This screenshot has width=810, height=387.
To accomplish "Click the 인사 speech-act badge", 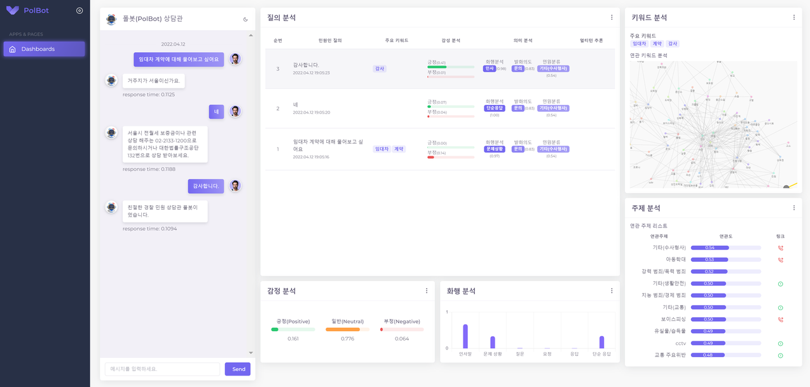I will point(490,69).
